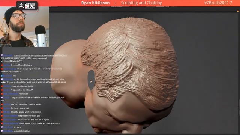
Task: Click YouTube icon beside 'Golden Mean Calipers'
Action: [x=2, y=65]
